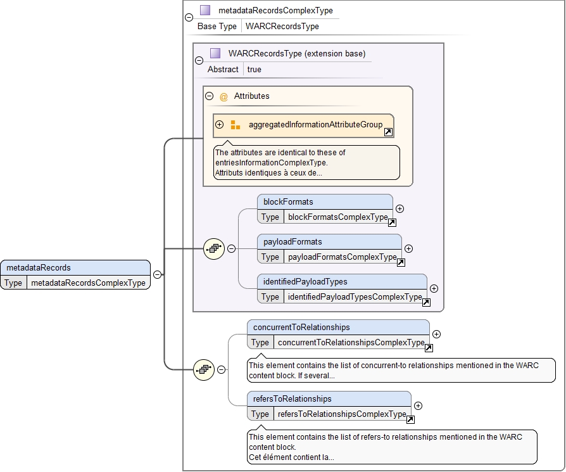Click the blockFormatsComplexType type value
Screen dimensions: 566x472
(x=338, y=217)
